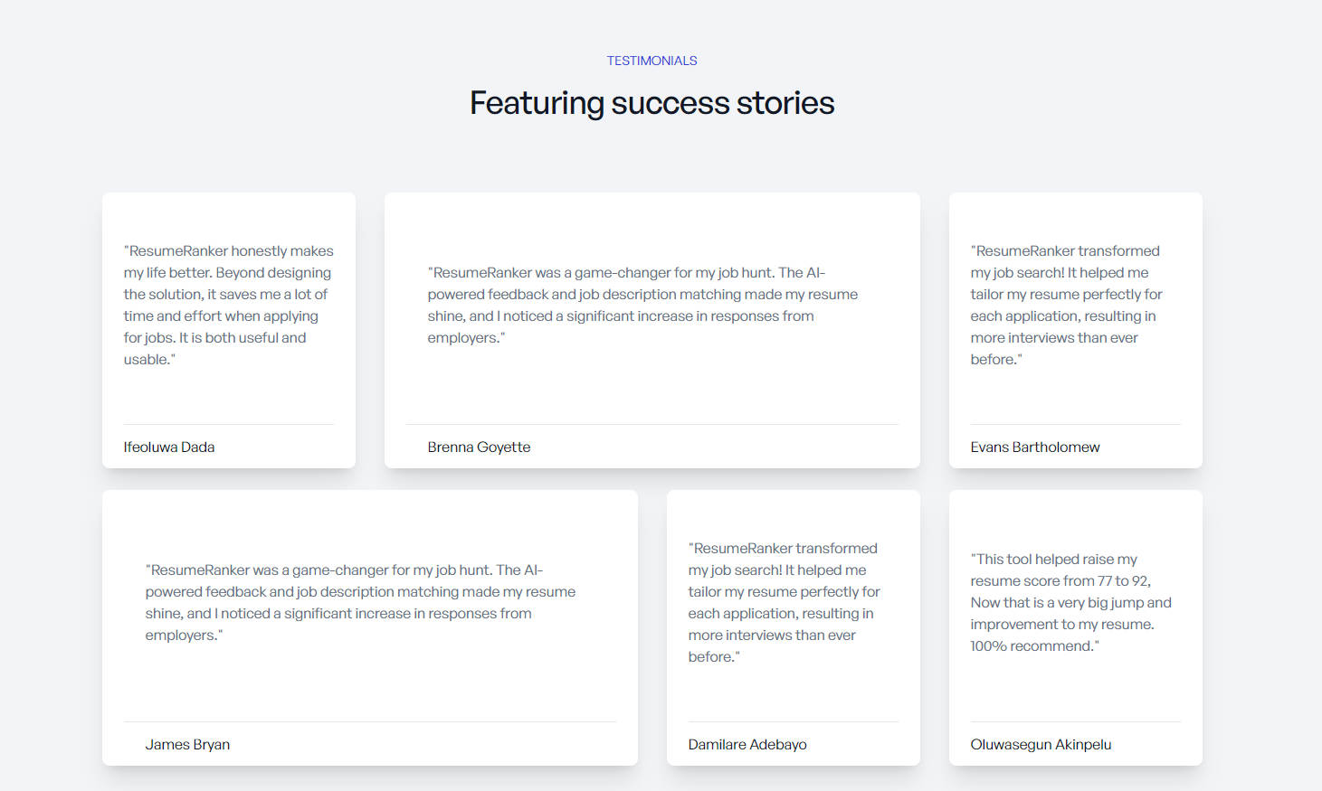This screenshot has height=791, width=1322.
Task: Select Ifeoluwa Dada's testimonial quote
Action: [x=228, y=305]
